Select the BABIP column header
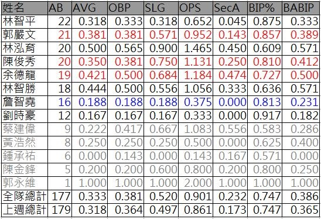The image size is (321, 219). 300,8
